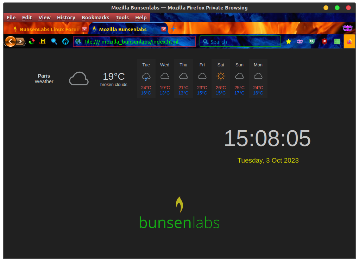Select the Mozilla Bunsenlabs tab
The width and height of the screenshot is (359, 262).
point(128,29)
